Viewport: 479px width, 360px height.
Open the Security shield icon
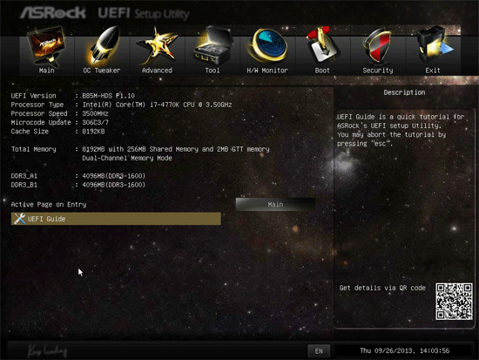pyautogui.click(x=378, y=46)
